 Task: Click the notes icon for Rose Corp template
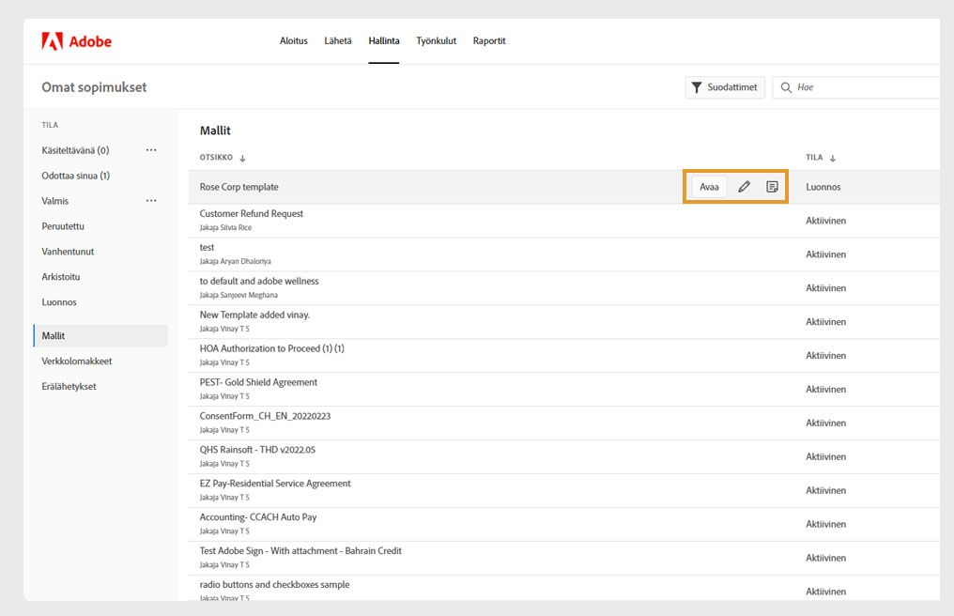pos(772,187)
